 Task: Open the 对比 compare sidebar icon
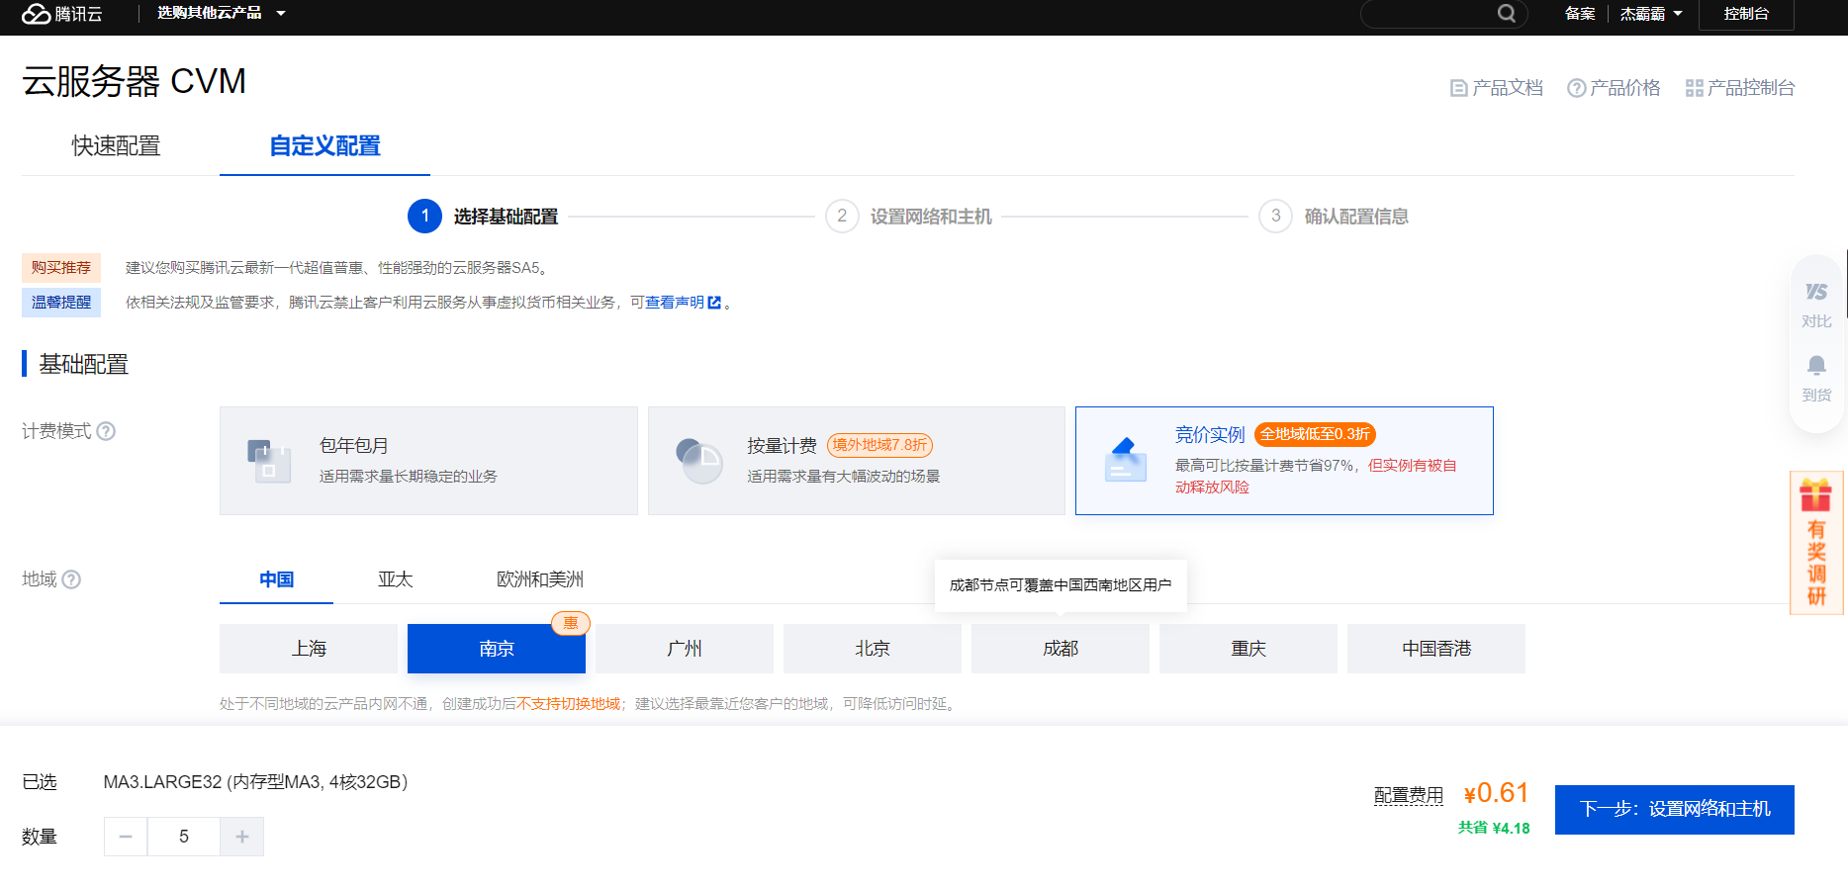(1816, 305)
